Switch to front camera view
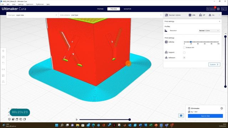 tap(13, 119)
